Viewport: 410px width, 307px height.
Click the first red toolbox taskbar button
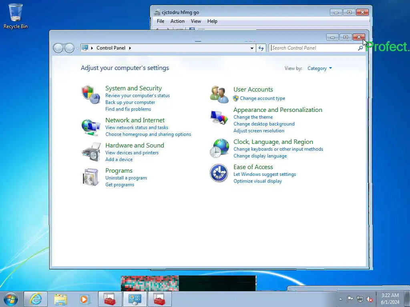[110, 299]
